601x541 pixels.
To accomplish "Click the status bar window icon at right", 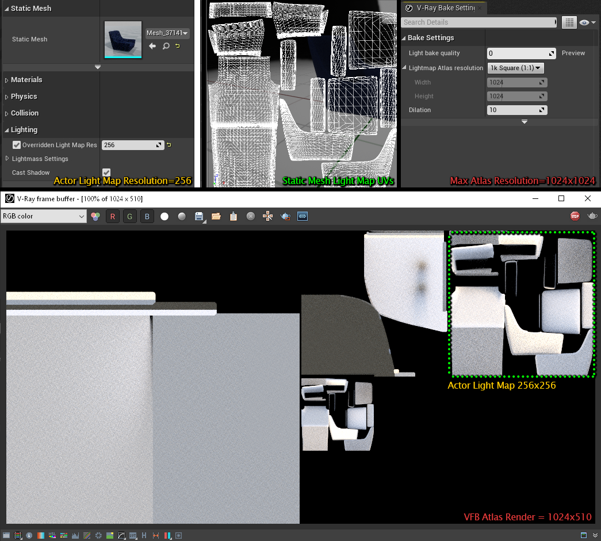I will [x=584, y=535].
